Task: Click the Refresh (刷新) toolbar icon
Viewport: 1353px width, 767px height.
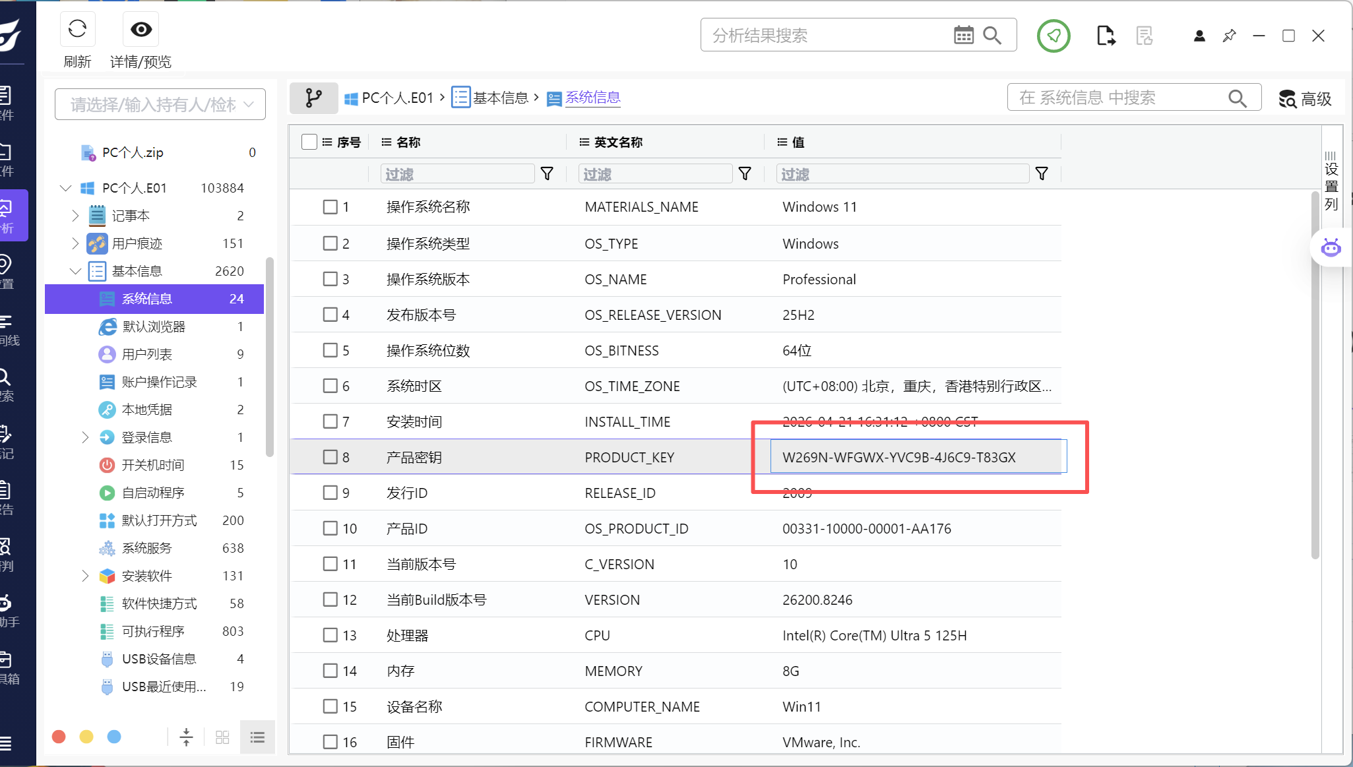Action: point(78,29)
